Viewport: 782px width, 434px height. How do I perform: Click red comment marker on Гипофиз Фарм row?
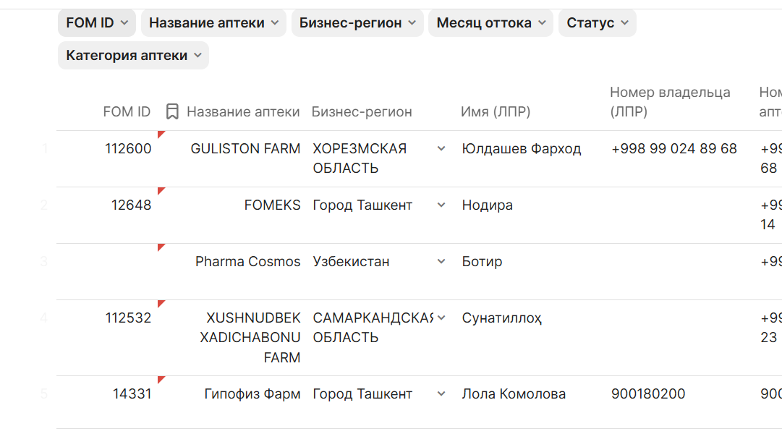coord(161,379)
